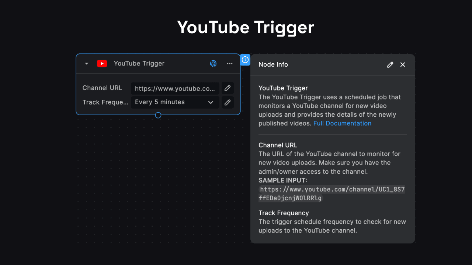
Task: Open the Full Documentation link
Action: click(x=342, y=123)
